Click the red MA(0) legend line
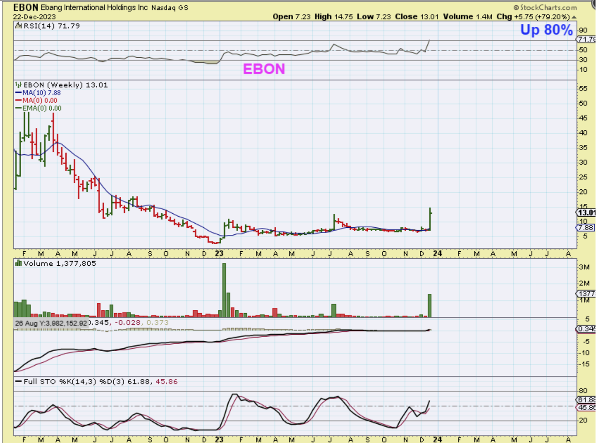The image size is (596, 443). pos(19,100)
